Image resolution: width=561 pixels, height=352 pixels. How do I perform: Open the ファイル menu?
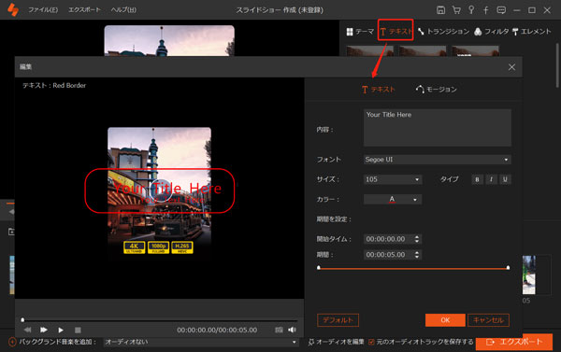tap(43, 10)
